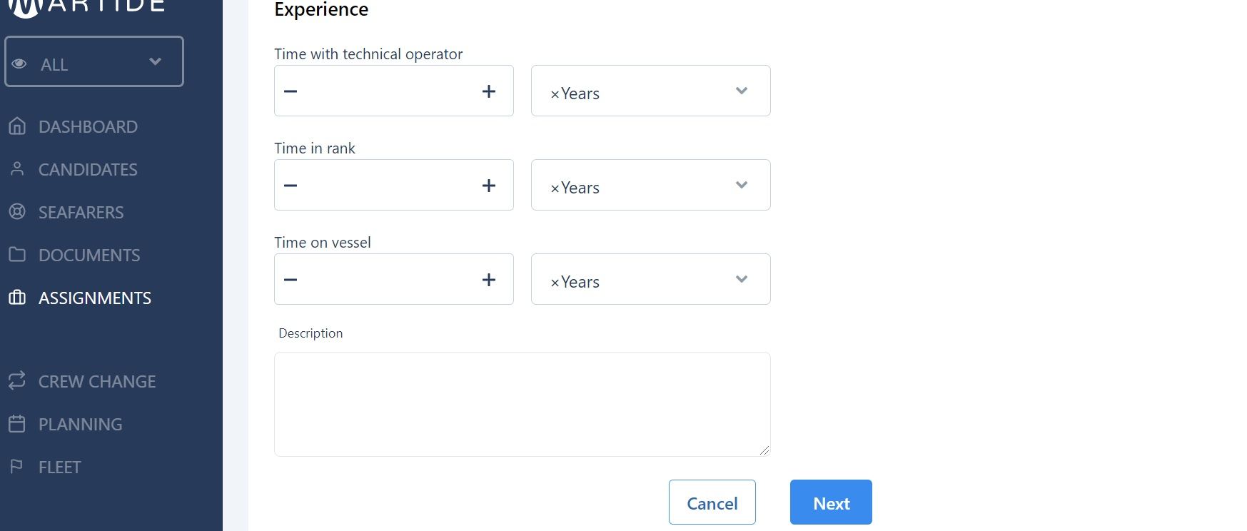Click the Documents folder icon

17,254
